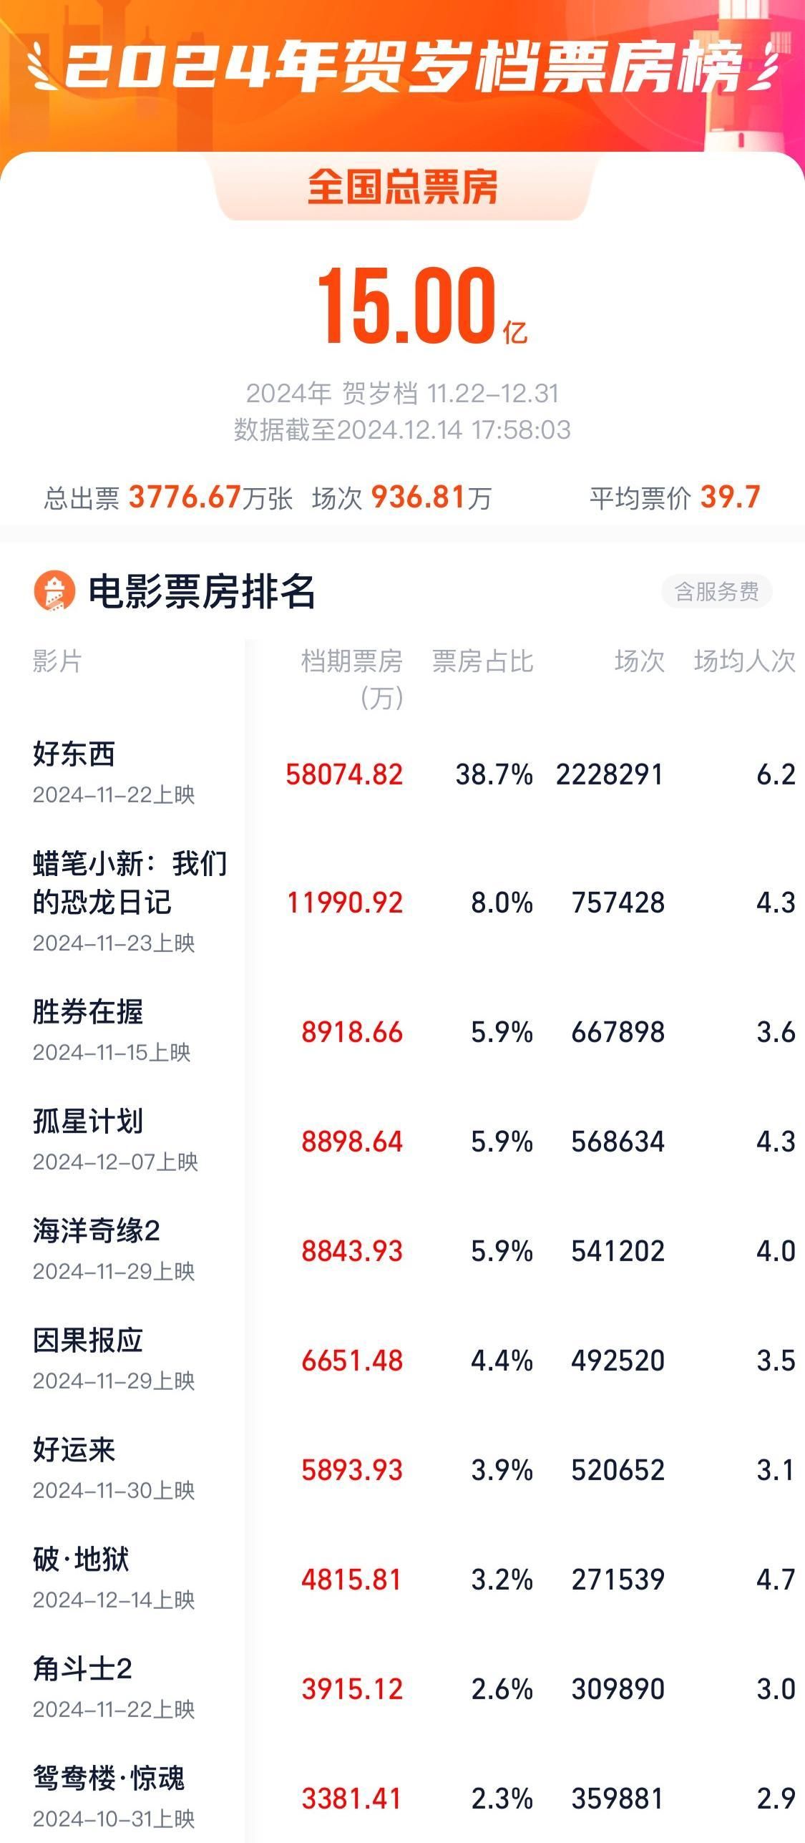Screen dimensions: 805x1843
Task: Click the 影片 column header
Action: point(57,661)
